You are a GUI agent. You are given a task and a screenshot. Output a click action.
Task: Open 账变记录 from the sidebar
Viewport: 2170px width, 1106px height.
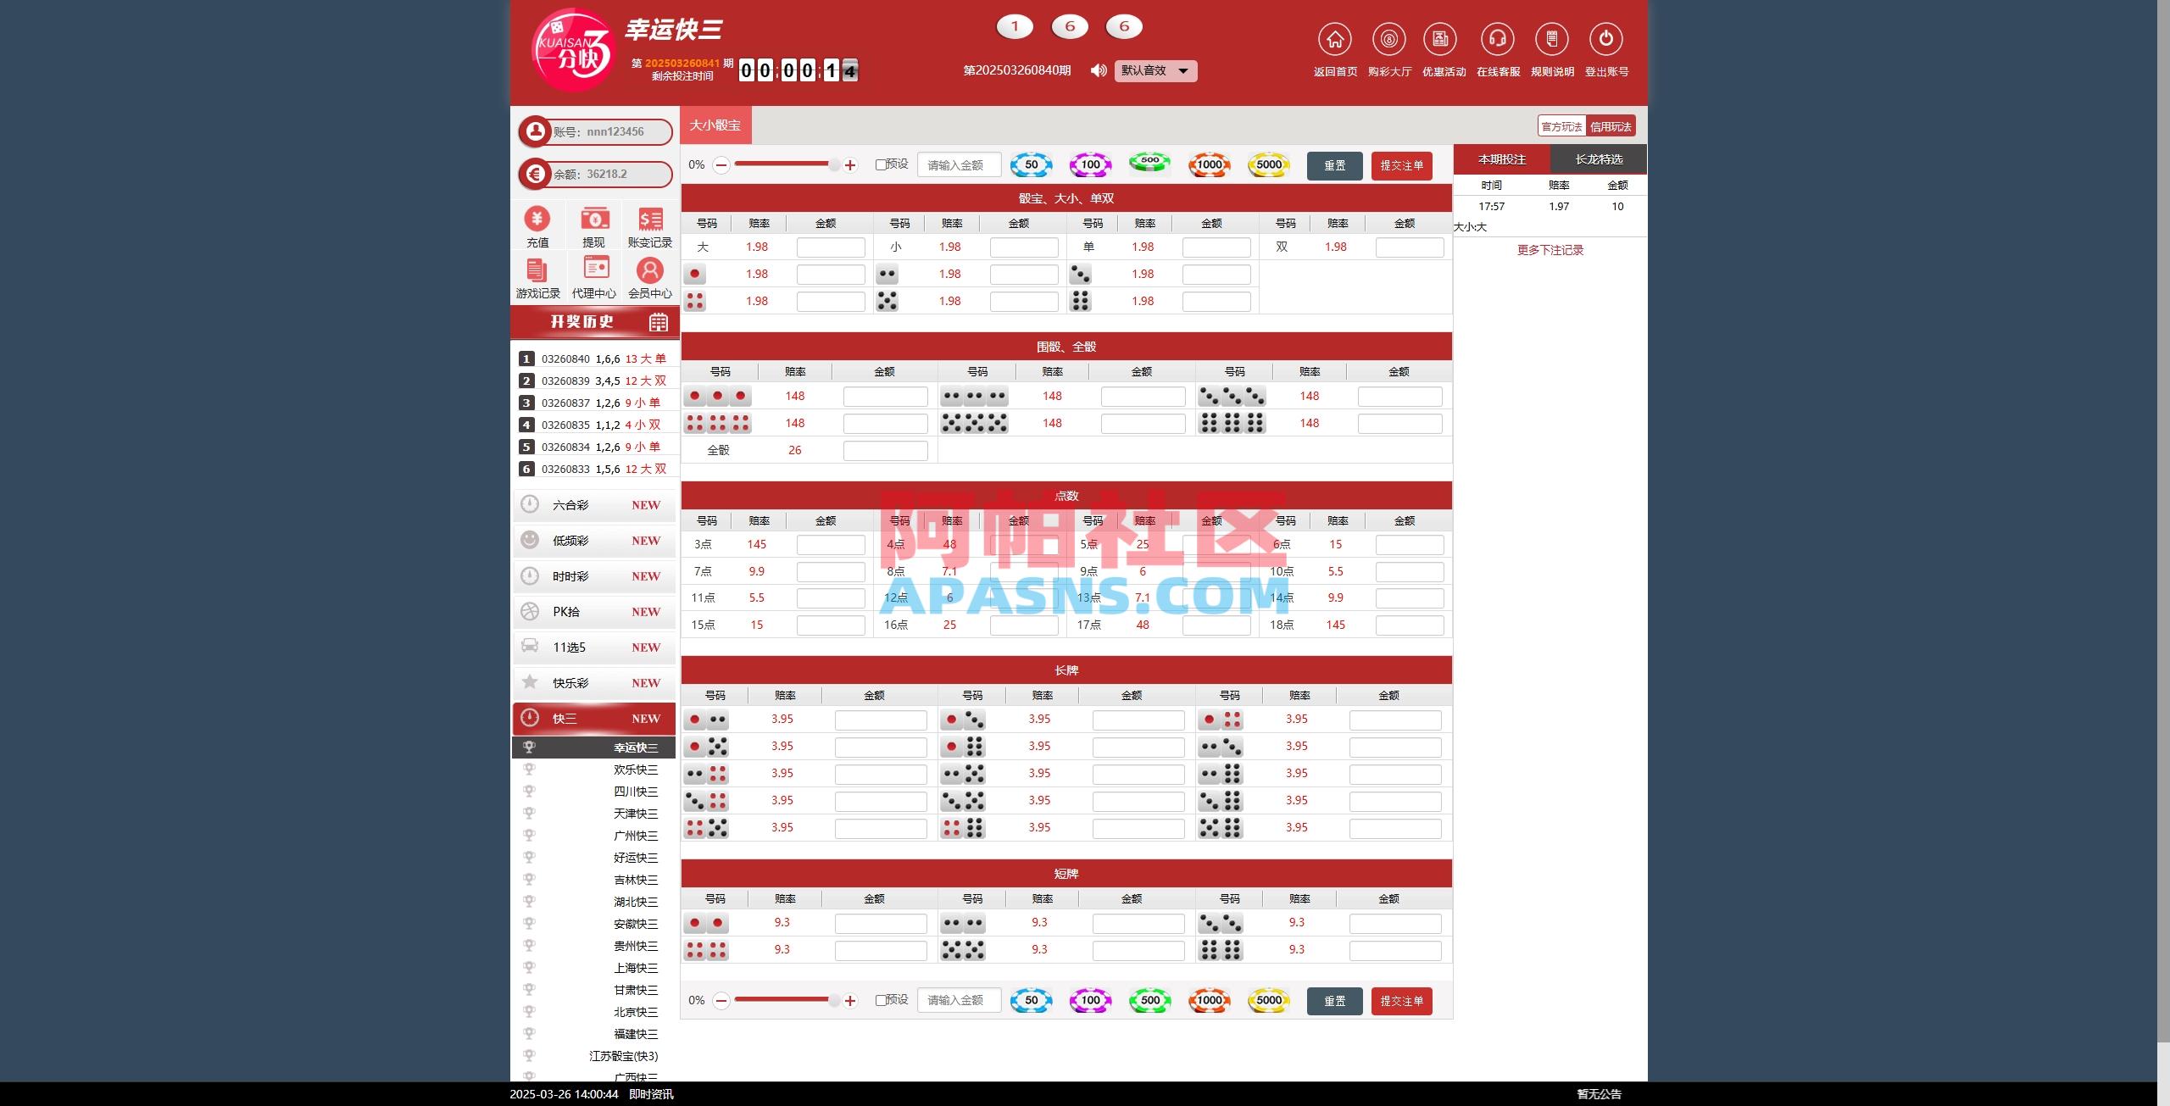tap(650, 225)
